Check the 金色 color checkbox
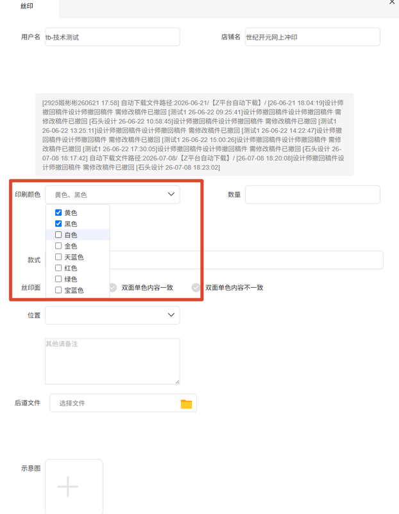Image resolution: width=399 pixels, height=514 pixels. tap(58, 245)
